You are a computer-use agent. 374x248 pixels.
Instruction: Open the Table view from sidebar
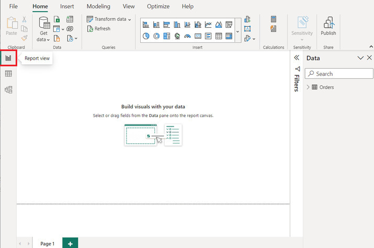(x=8, y=74)
